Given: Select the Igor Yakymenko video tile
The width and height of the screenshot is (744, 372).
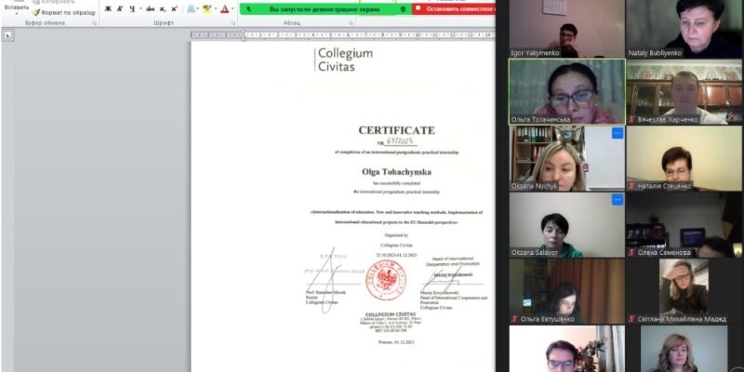Looking at the screenshot, I should [567, 29].
